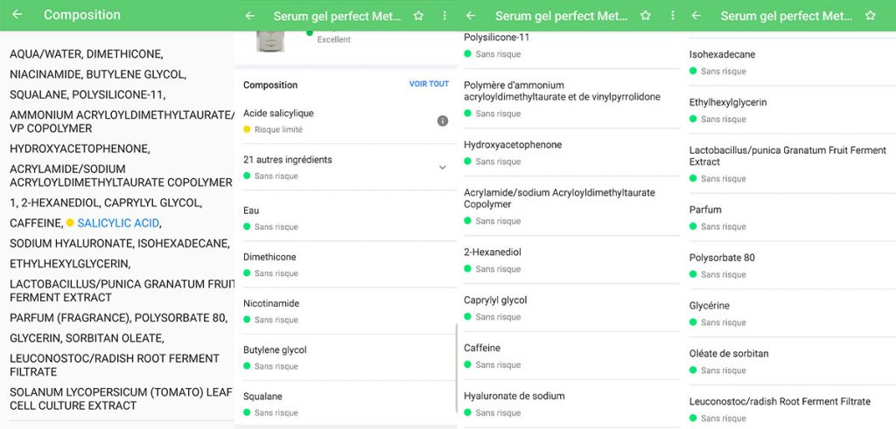Expand the 21 autres ingrédients chevron
Viewport: 896px width, 429px height.
click(443, 167)
